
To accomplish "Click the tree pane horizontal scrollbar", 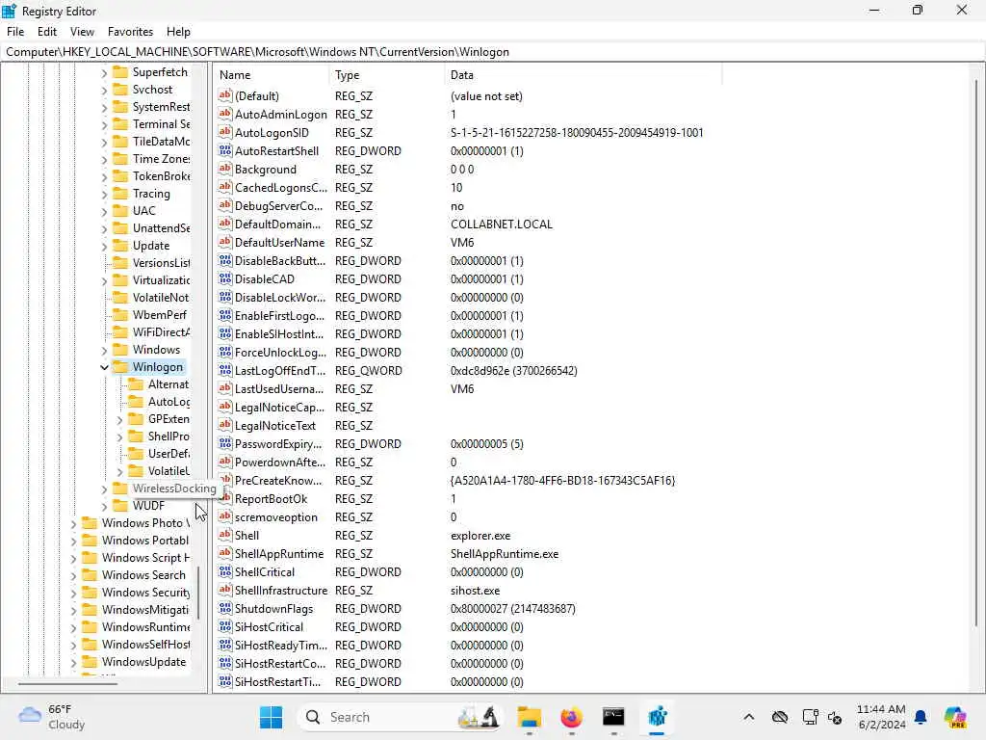I will [67, 683].
